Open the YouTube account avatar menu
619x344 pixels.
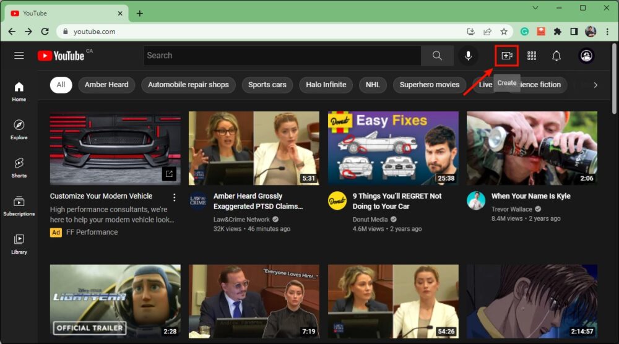click(586, 56)
